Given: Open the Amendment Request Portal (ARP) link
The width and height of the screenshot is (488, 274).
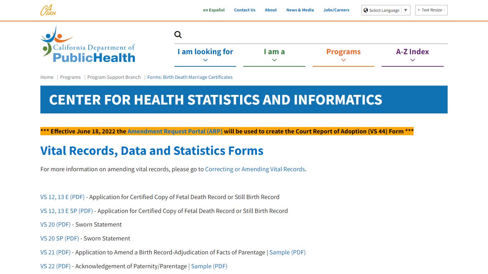Looking at the screenshot, I should click(x=175, y=131).
